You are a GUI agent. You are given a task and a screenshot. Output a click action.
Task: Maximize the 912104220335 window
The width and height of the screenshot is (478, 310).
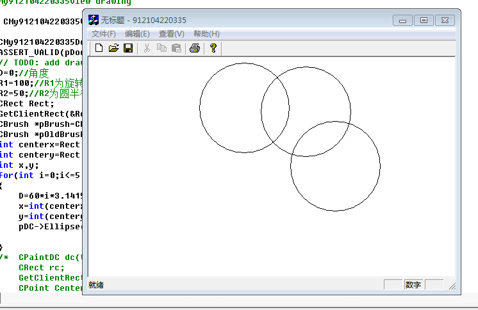coord(424,20)
